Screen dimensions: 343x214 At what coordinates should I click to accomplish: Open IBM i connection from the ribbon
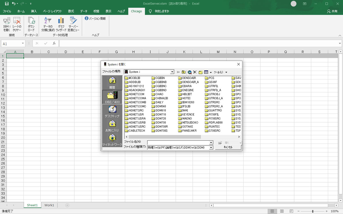click(x=7, y=24)
